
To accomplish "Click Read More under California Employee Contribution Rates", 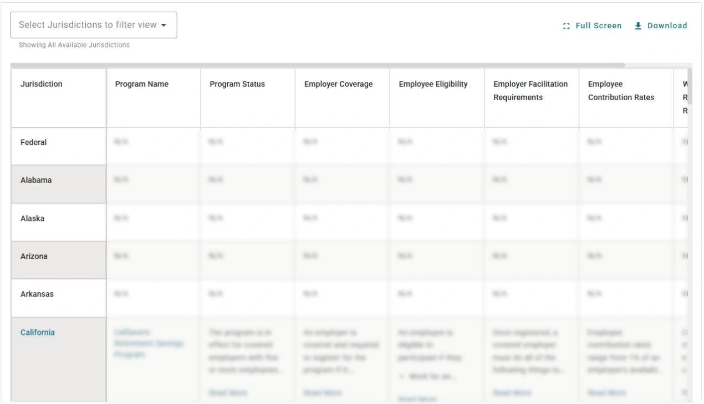I will coord(607,393).
